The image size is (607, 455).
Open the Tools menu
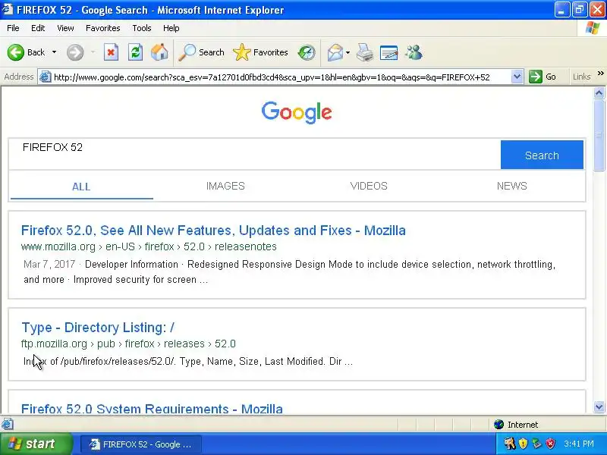point(142,28)
